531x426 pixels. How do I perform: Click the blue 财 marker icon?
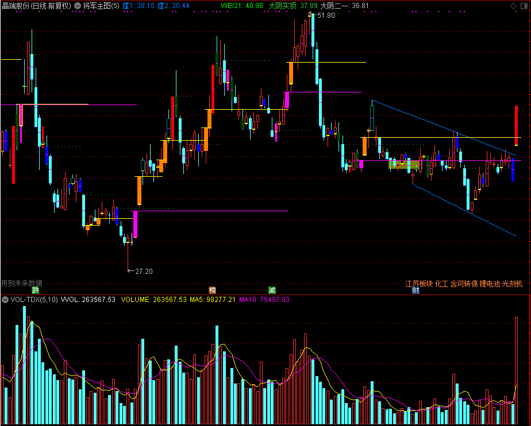click(415, 291)
